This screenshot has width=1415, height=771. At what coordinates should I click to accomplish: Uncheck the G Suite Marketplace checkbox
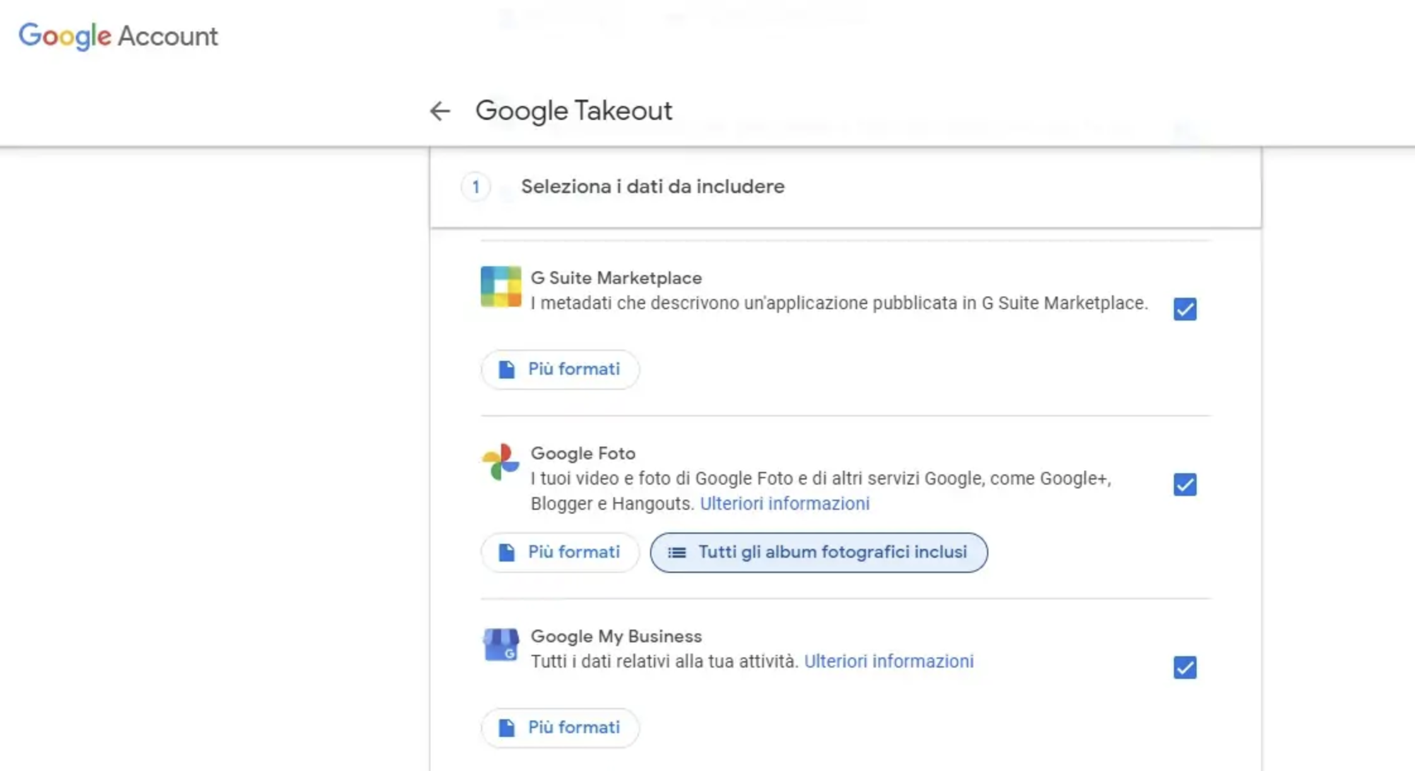pyautogui.click(x=1185, y=309)
